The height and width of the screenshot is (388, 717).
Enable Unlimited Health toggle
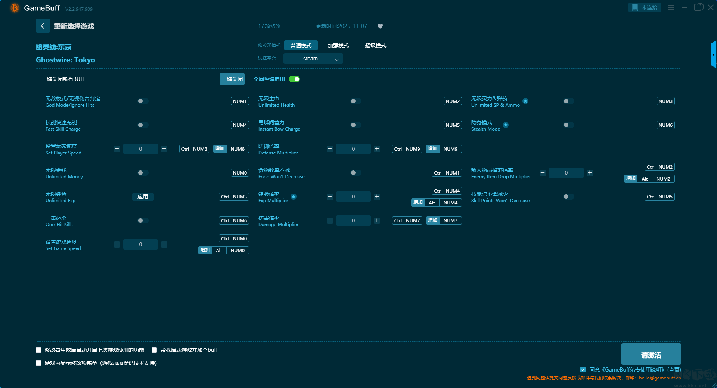click(356, 101)
